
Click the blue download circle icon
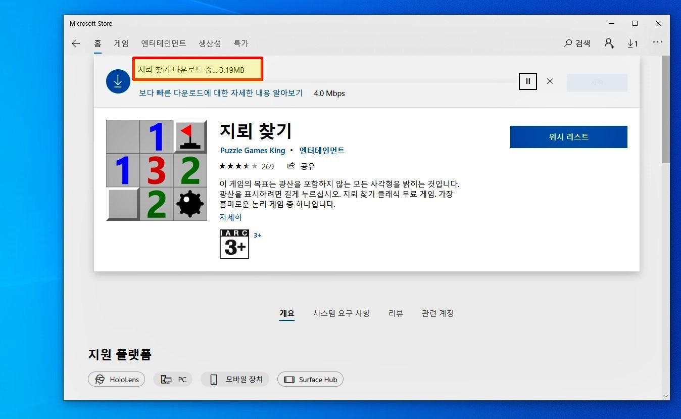(118, 81)
